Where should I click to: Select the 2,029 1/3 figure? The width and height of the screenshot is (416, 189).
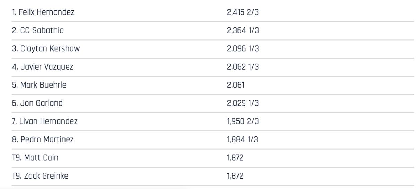click(243, 103)
